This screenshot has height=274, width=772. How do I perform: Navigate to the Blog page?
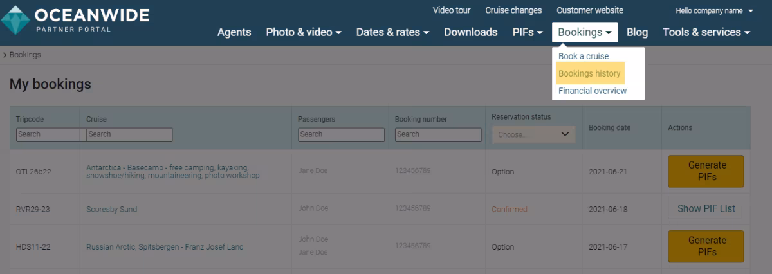tap(637, 32)
